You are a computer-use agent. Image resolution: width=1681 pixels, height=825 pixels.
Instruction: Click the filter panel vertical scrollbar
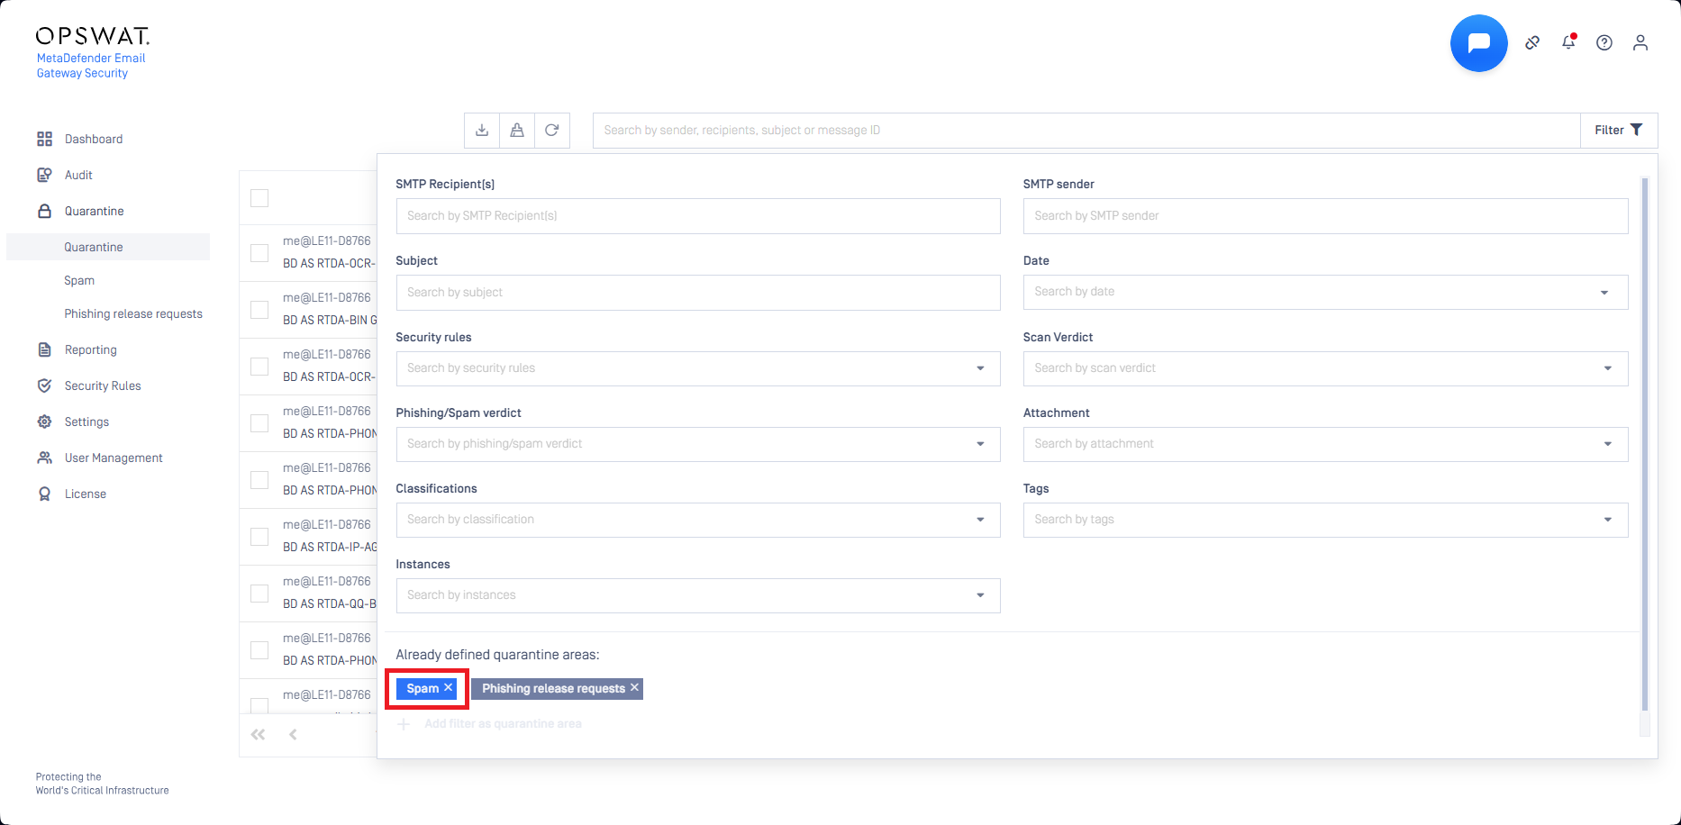pos(1645,441)
